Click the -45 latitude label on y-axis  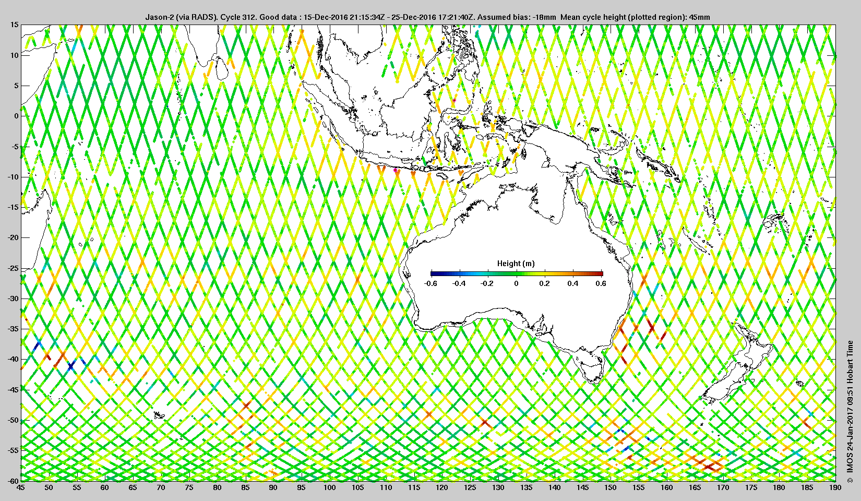pyautogui.click(x=13, y=390)
